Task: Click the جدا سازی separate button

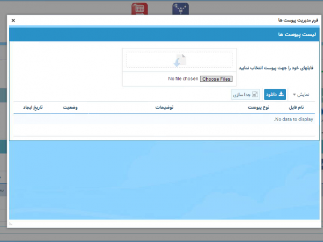Action: (x=245, y=95)
